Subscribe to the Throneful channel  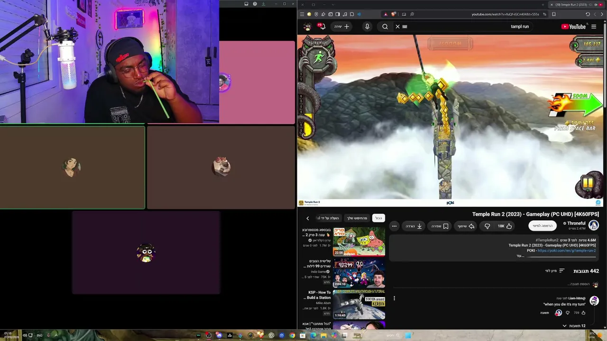[543, 226]
